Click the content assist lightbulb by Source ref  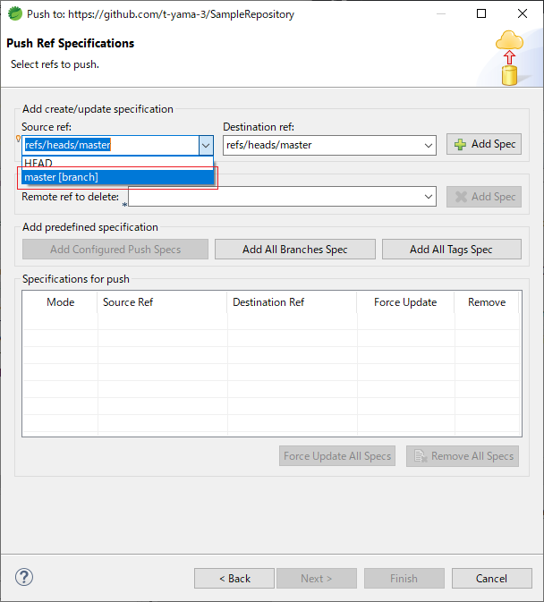click(x=18, y=139)
